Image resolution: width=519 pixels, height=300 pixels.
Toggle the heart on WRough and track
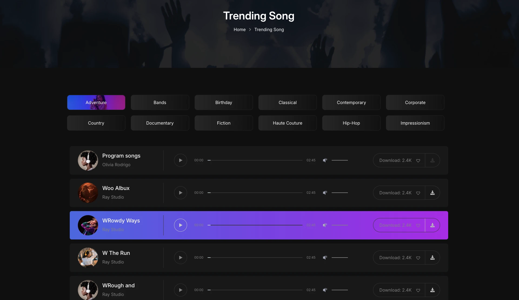418,290
